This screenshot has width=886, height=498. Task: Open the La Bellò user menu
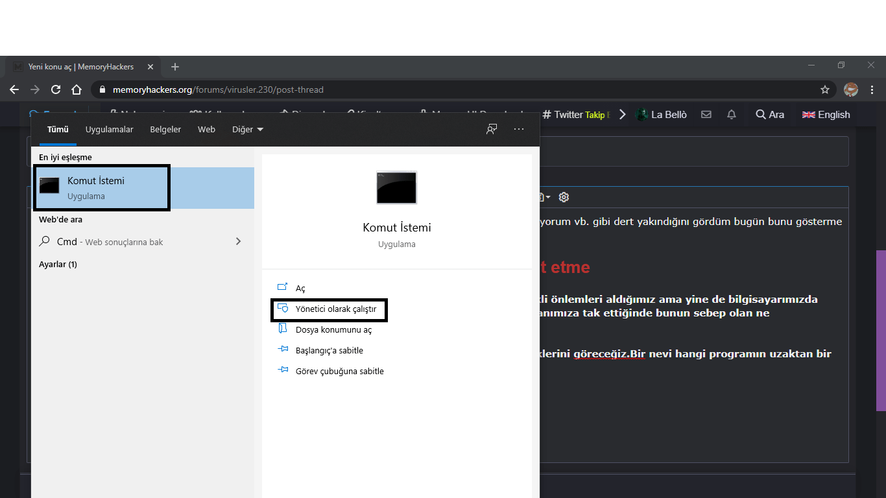pos(660,115)
